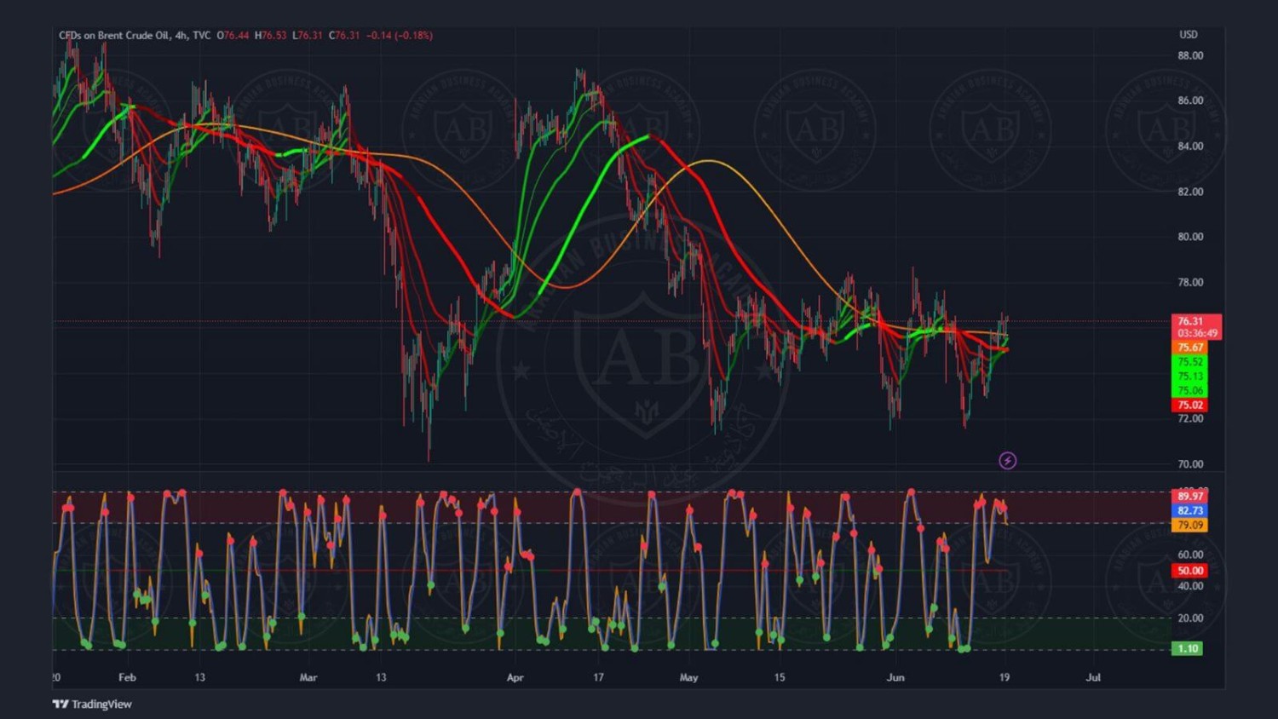Click the blue 82.73 oscillator value tag

(x=1190, y=511)
